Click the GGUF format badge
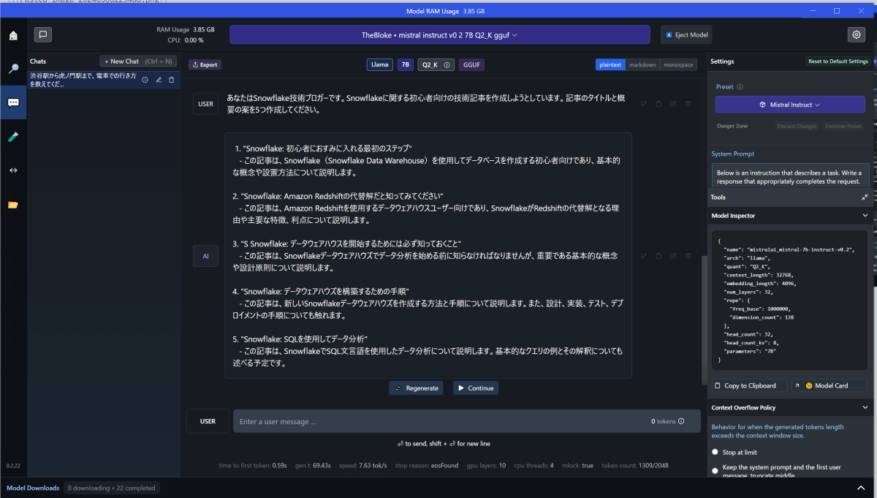This screenshot has width=877, height=498. point(472,64)
